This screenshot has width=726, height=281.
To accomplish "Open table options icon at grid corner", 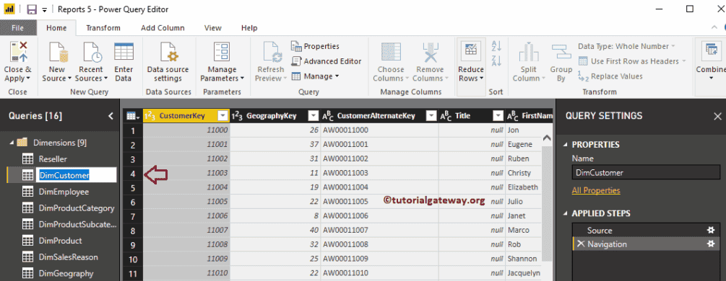I will click(x=132, y=115).
